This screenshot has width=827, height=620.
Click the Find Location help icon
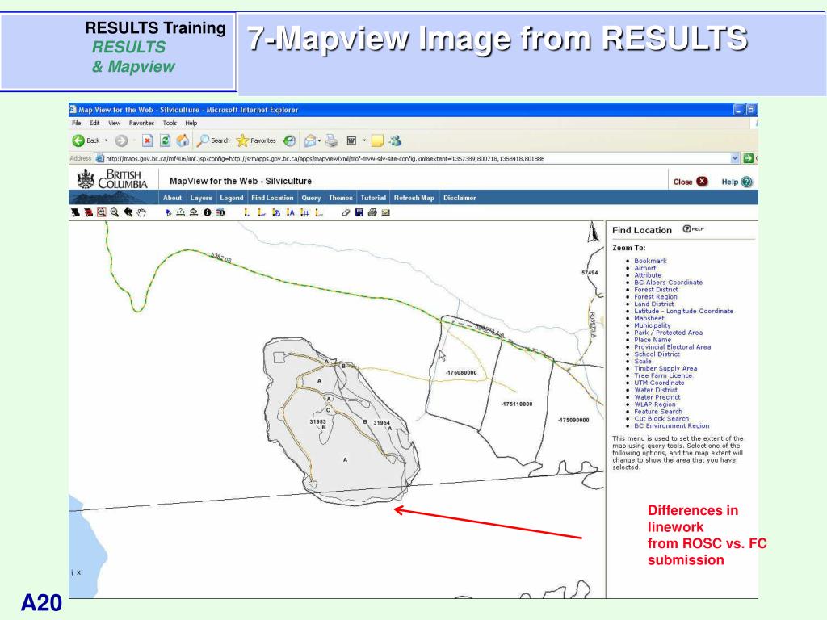693,228
